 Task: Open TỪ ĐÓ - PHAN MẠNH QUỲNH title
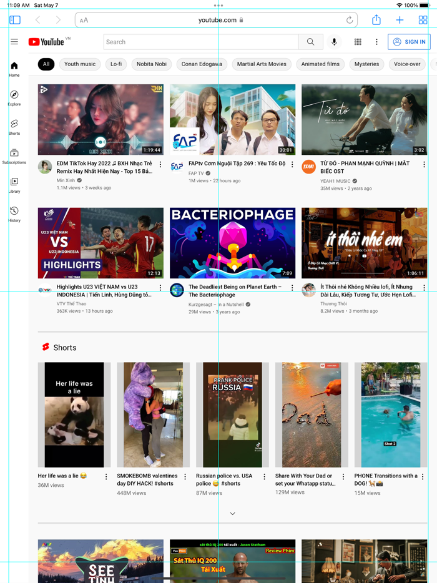tap(365, 167)
